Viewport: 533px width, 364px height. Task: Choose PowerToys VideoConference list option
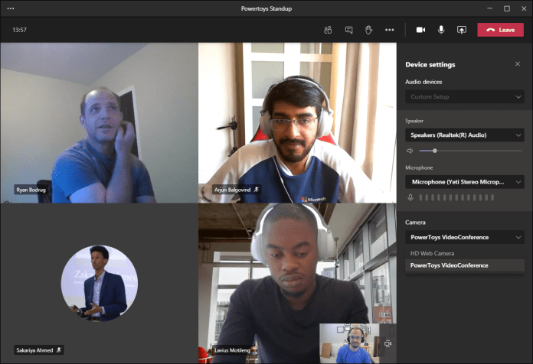(x=465, y=265)
